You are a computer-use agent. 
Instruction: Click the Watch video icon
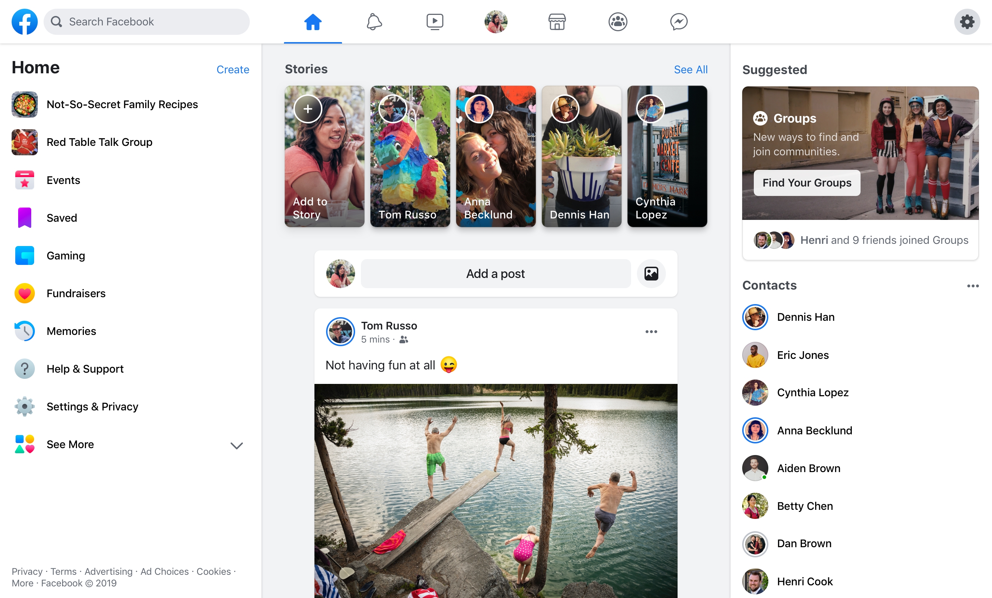(x=434, y=21)
